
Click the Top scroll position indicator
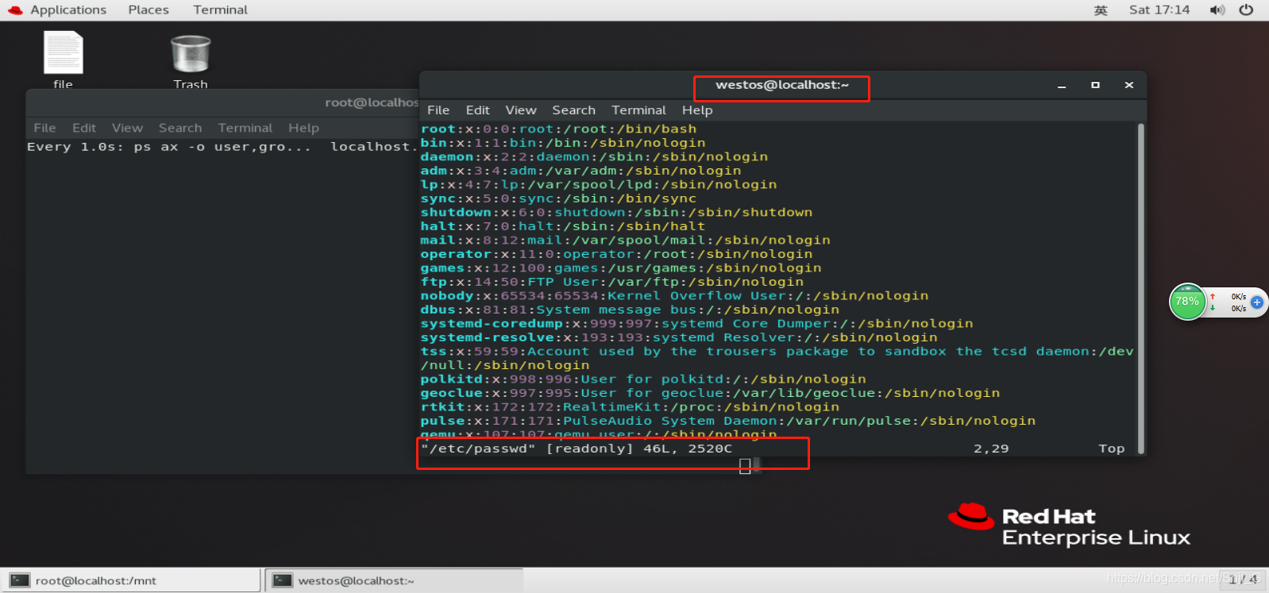[1112, 449]
